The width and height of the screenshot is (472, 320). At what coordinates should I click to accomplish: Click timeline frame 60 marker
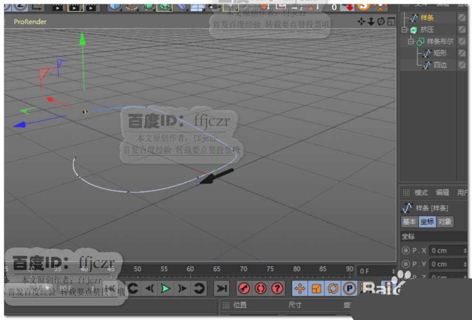pyautogui.click(x=190, y=269)
